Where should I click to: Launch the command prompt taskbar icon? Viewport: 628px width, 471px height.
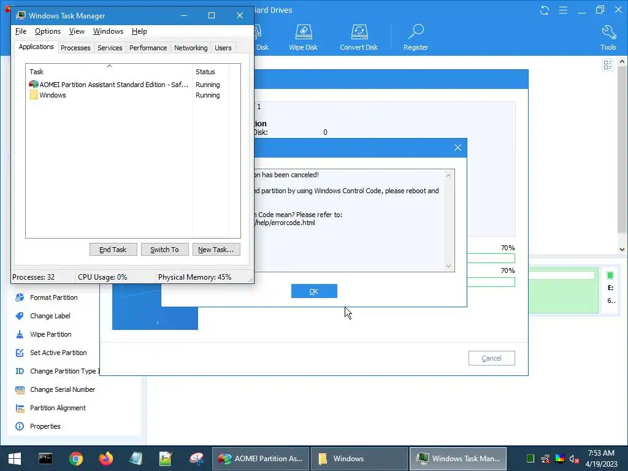point(45,459)
